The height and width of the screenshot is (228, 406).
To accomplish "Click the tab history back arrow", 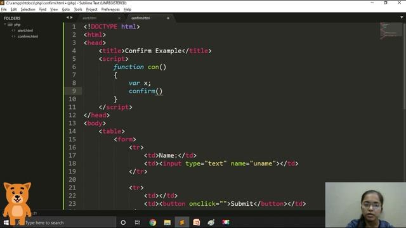I will tap(67, 18).
